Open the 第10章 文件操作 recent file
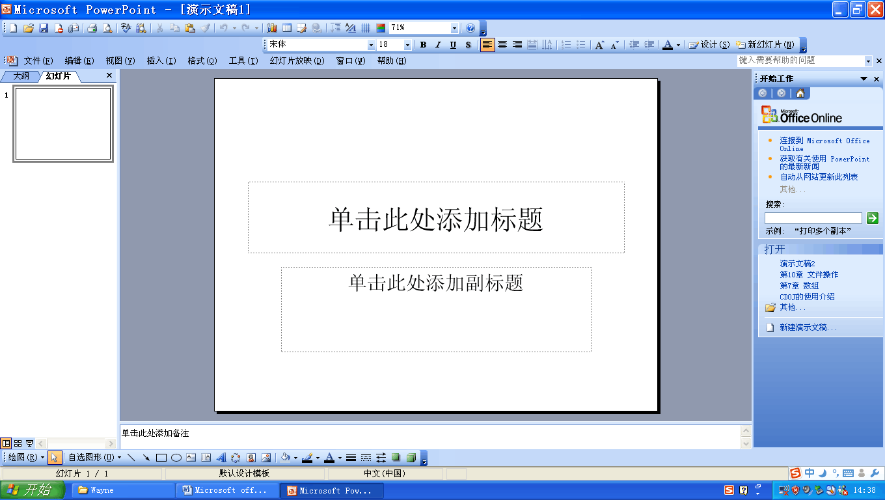Screen dimensions: 885x500 point(809,275)
